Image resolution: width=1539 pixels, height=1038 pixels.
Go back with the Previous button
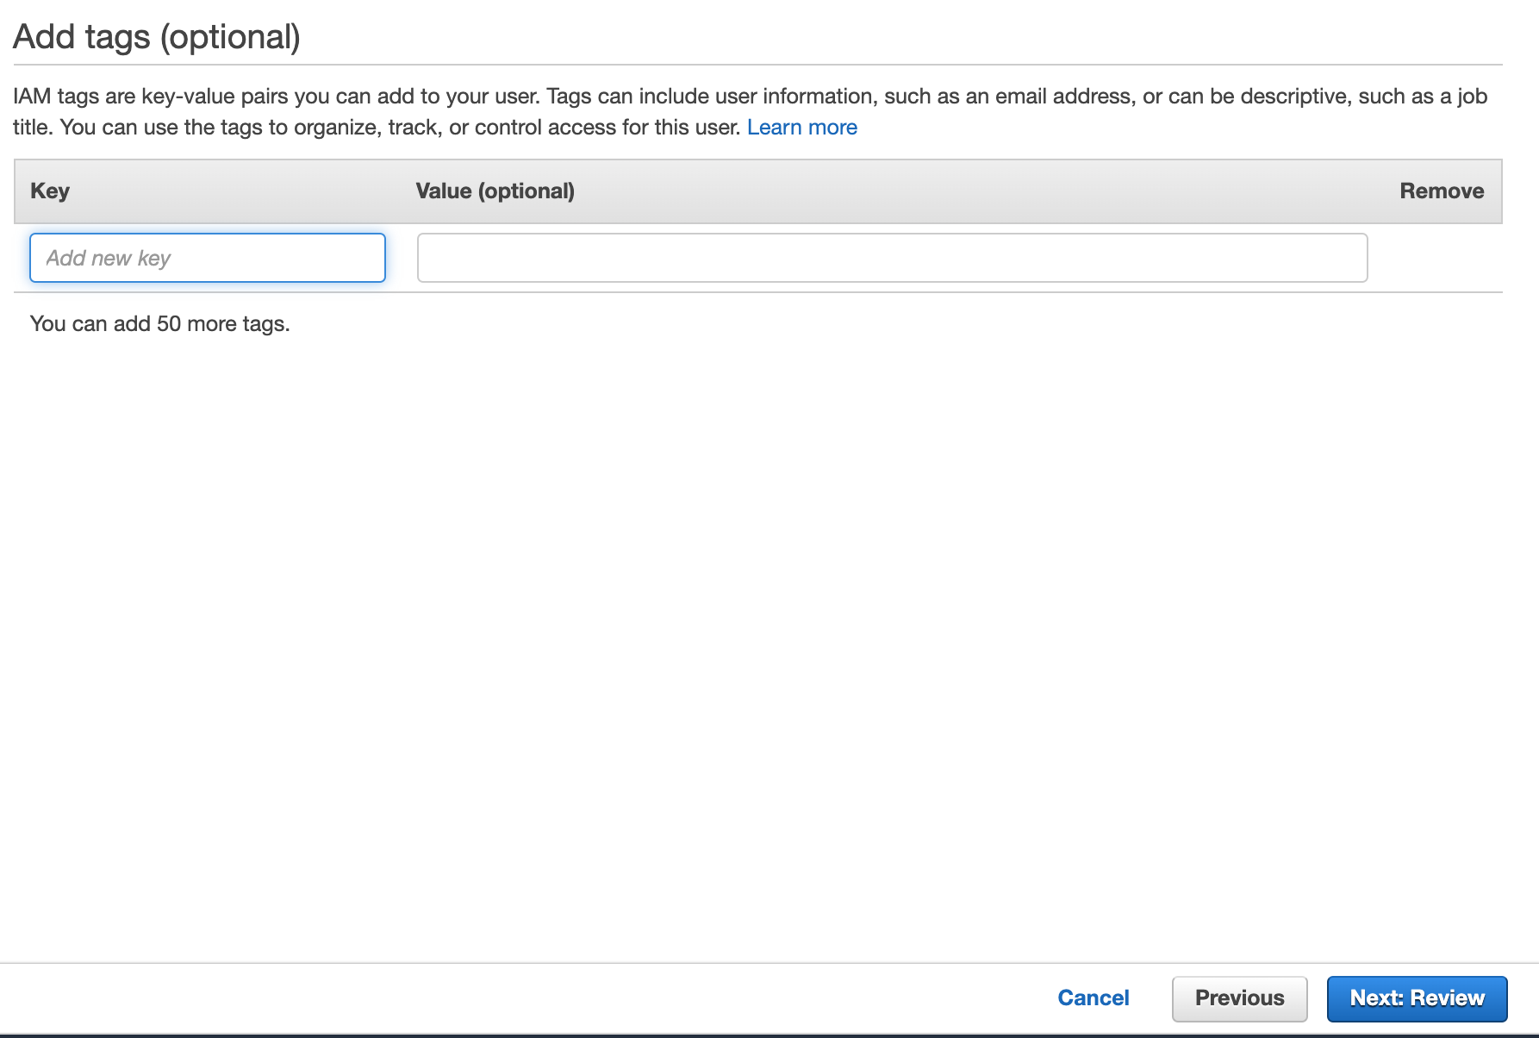tap(1239, 998)
